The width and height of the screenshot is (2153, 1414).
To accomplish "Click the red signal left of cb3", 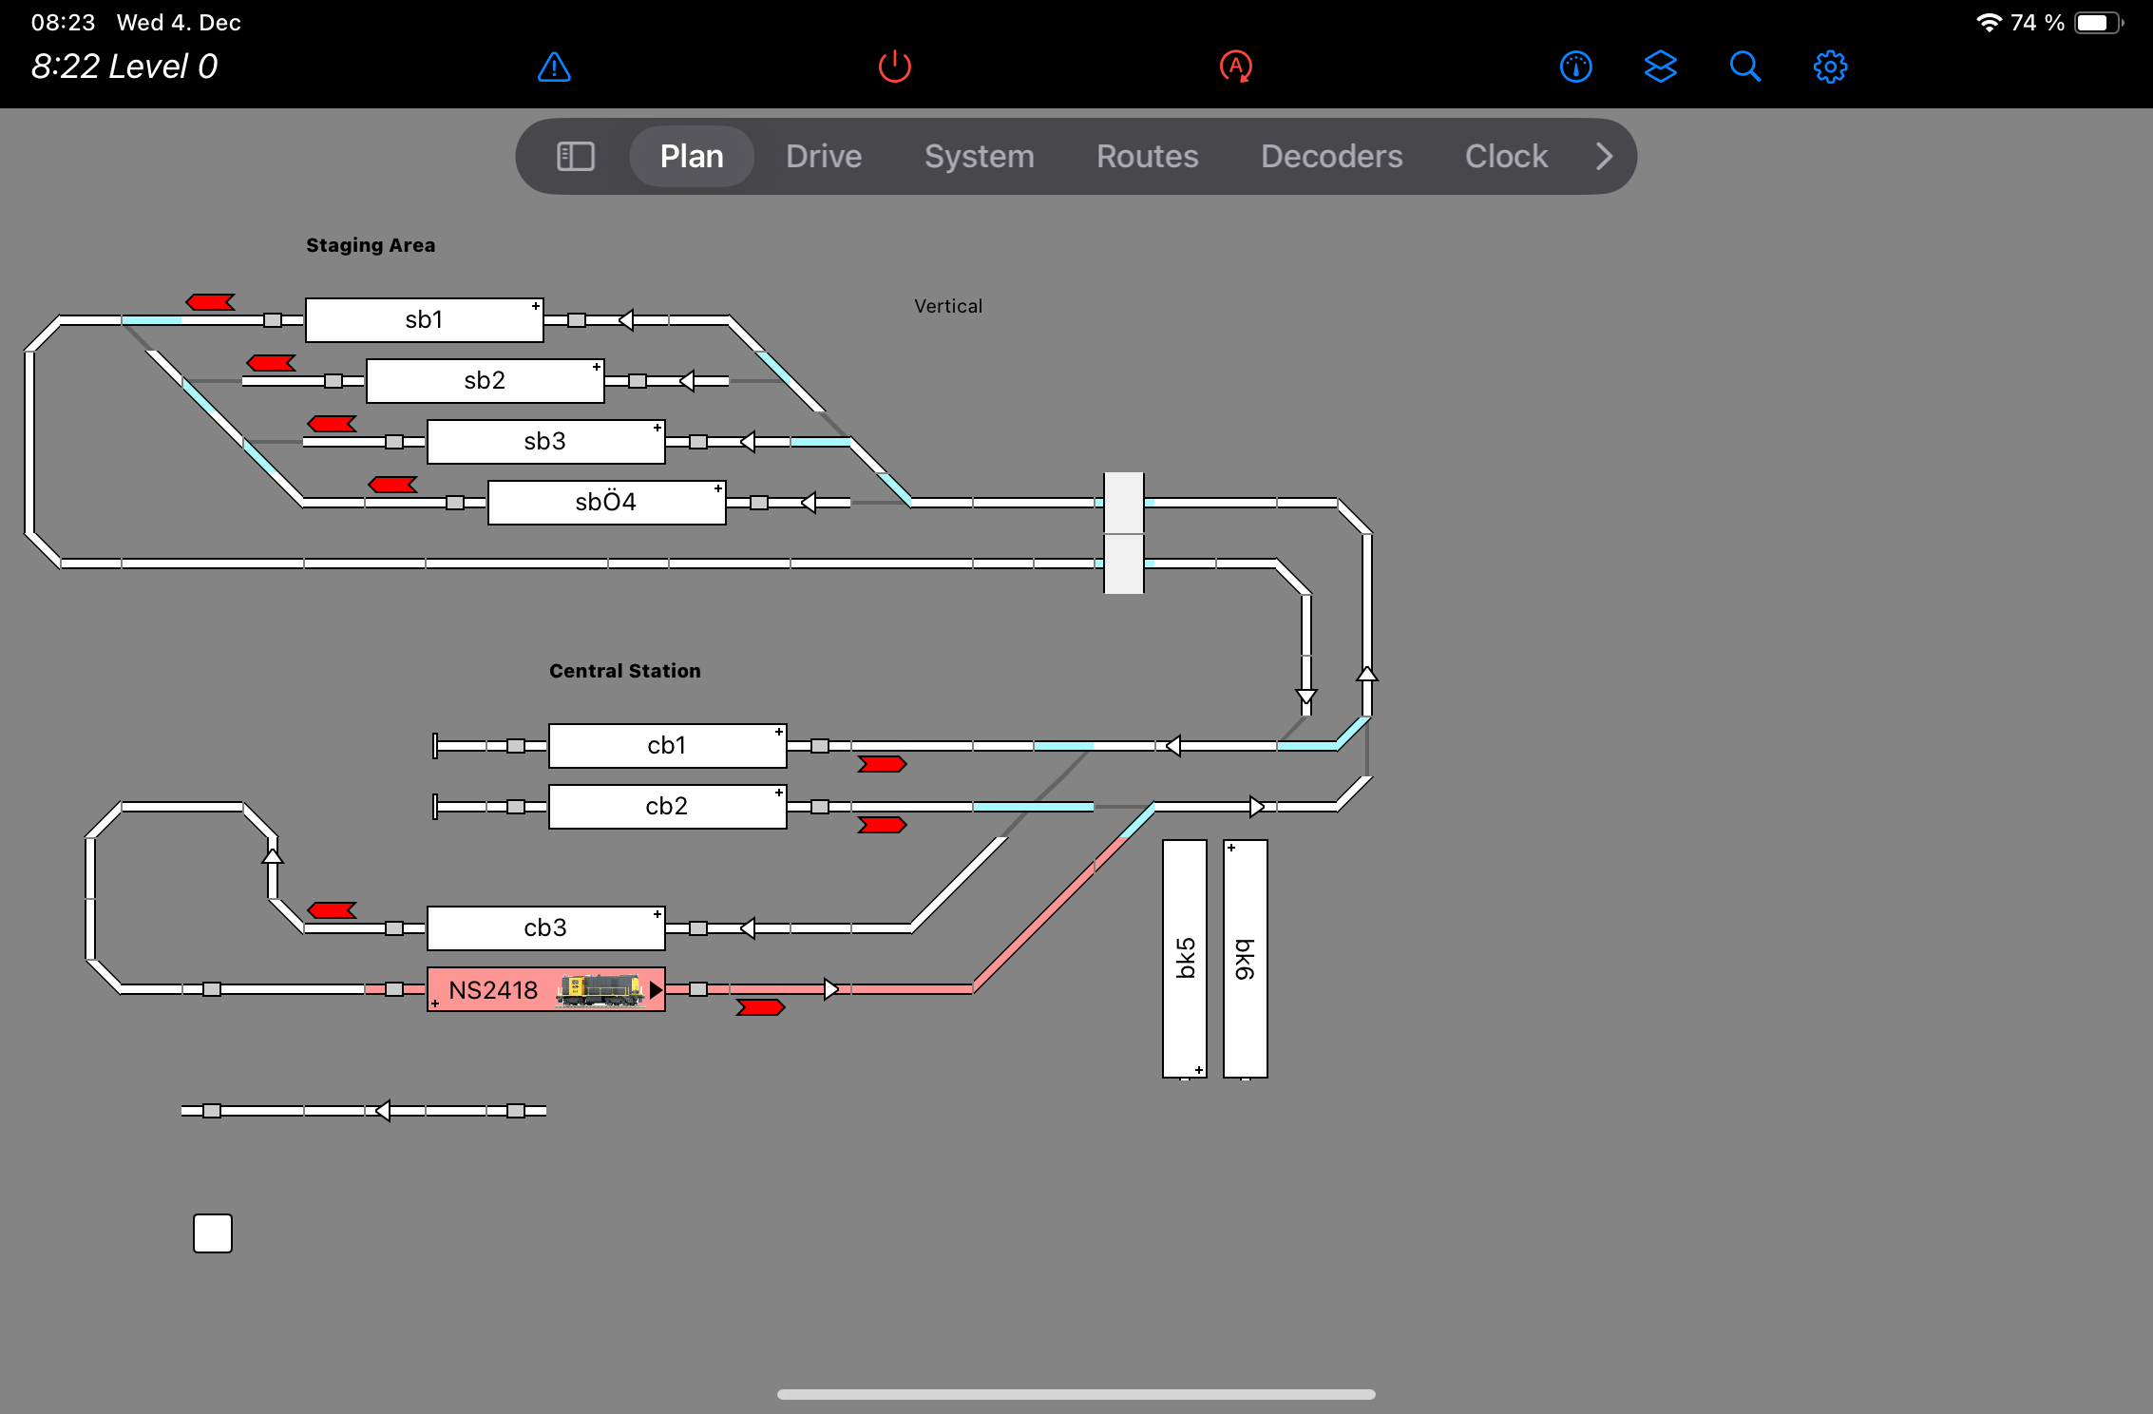I will tap(332, 910).
